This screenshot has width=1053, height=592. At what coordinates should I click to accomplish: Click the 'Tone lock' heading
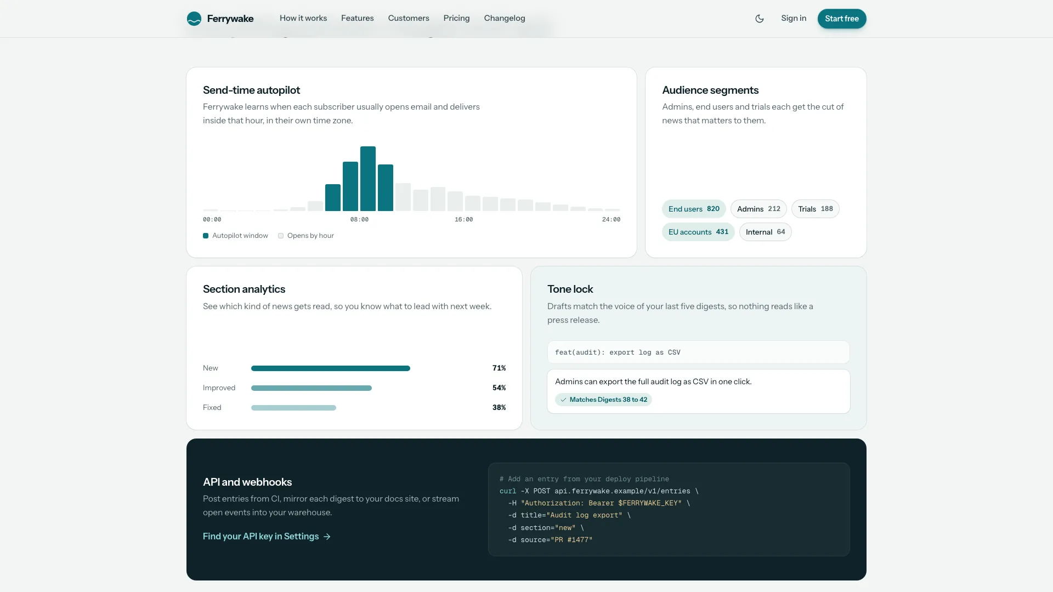click(x=570, y=289)
